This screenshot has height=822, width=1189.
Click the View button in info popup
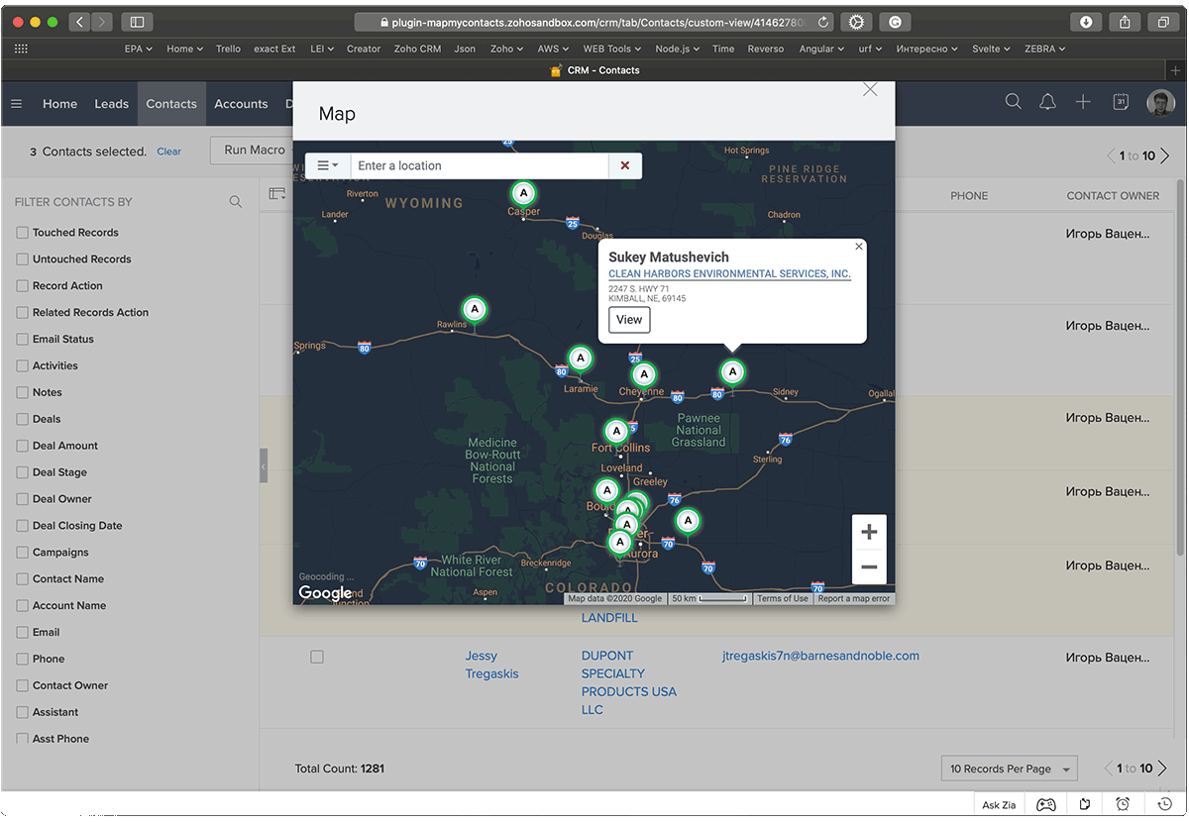[x=629, y=320]
